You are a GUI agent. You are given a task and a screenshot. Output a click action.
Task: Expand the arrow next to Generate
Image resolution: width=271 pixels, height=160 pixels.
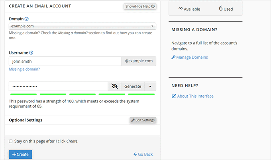click(x=150, y=86)
